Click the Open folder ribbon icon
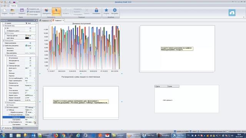246x138 pixels. [12, 11]
